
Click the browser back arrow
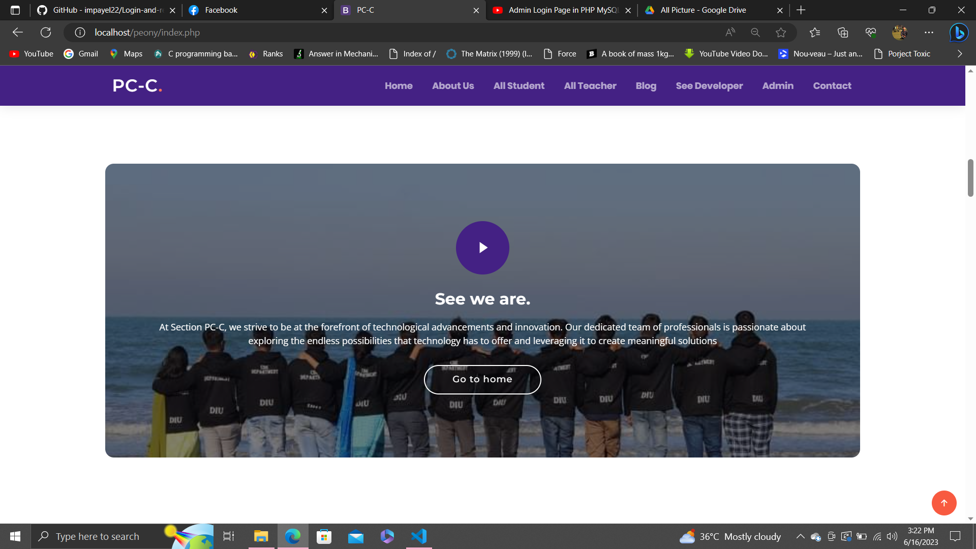click(18, 33)
